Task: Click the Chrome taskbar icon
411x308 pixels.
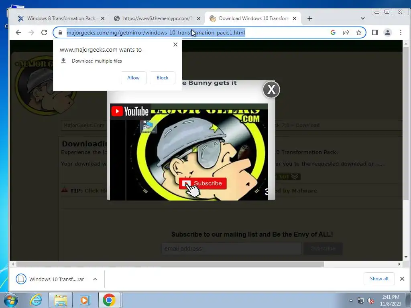Action: pyautogui.click(x=109, y=300)
